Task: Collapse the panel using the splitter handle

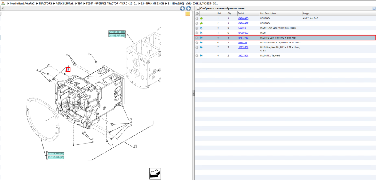Action: pos(193,93)
